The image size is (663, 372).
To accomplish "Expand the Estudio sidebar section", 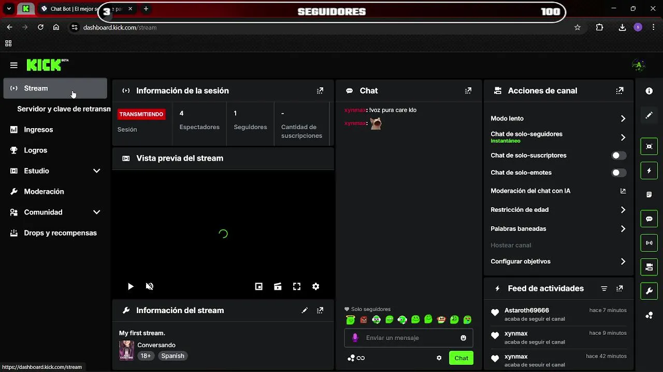I will (96, 171).
